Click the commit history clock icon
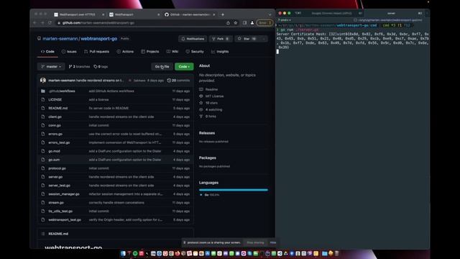The image size is (460, 259). coord(169,80)
